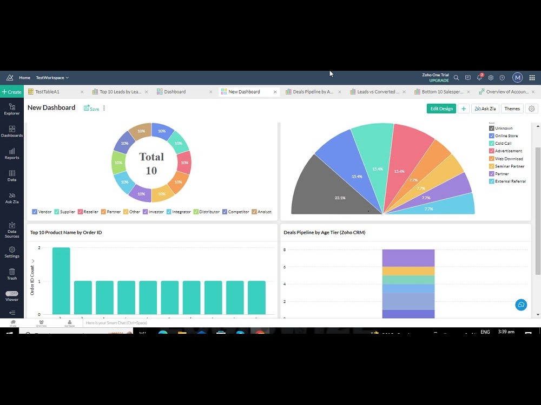
Task: Open the comments icon in top bar
Action: pos(468,78)
